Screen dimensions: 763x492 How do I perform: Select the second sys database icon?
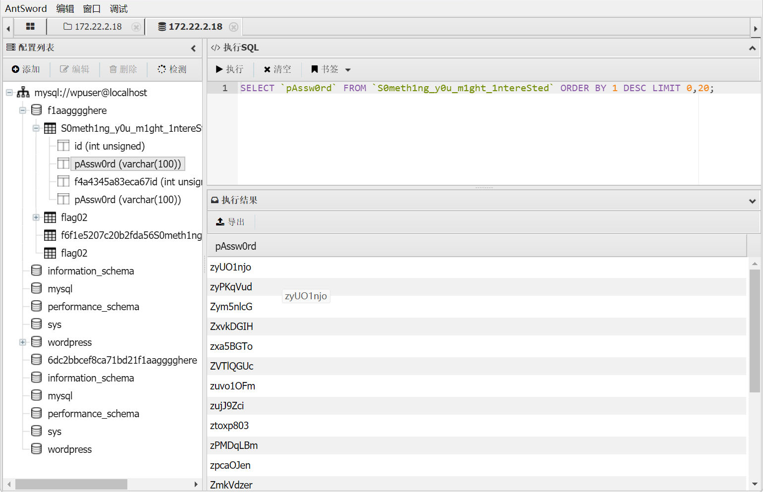(37, 432)
